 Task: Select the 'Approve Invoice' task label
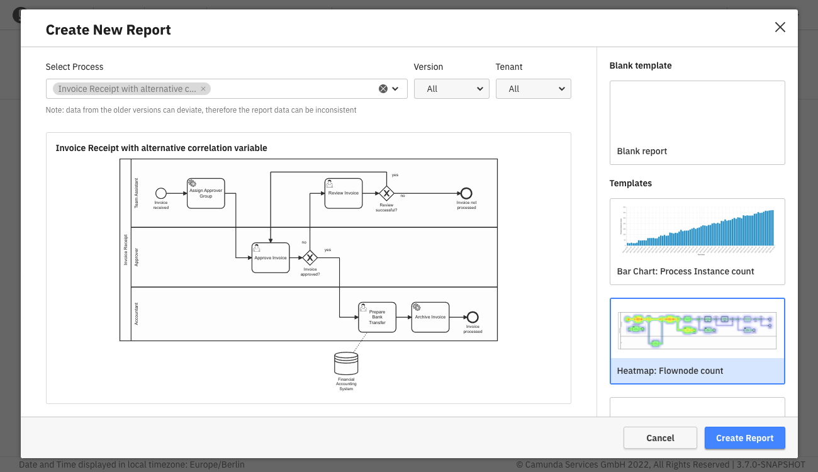271,258
